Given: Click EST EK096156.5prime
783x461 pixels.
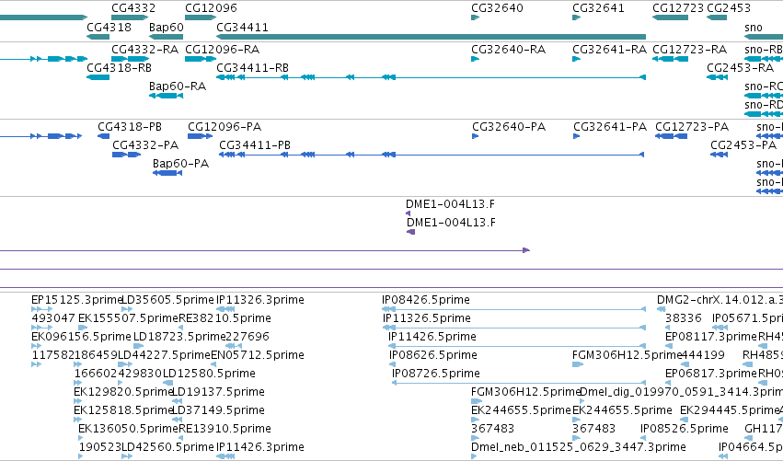Looking at the screenshot, I should (x=81, y=337).
